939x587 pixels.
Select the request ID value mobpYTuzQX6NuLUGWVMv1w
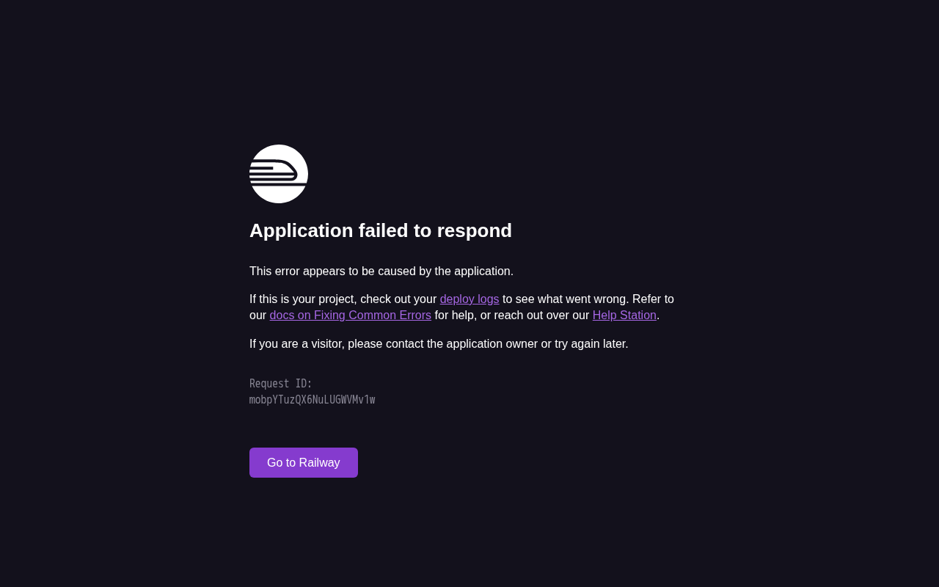312,400
